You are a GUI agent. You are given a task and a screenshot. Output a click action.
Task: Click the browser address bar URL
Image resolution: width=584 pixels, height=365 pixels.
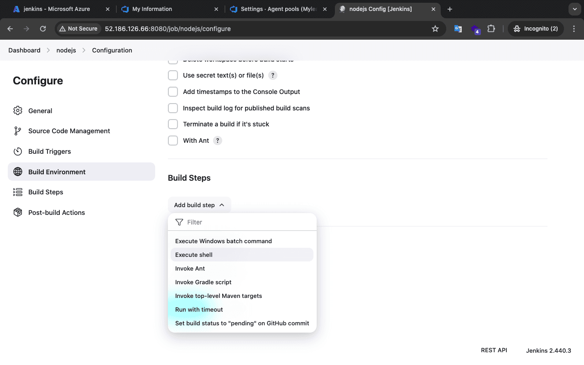168,29
